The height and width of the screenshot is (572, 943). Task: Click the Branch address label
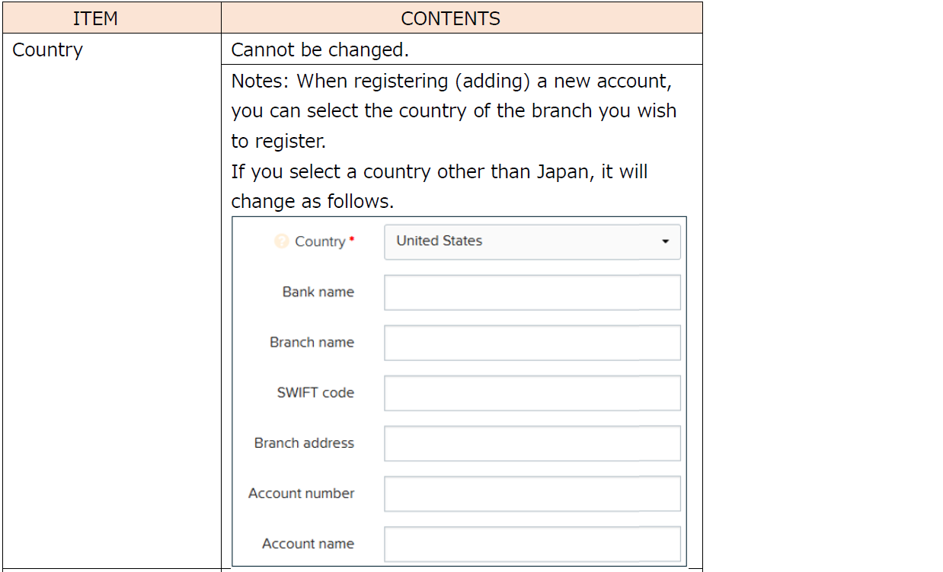[x=304, y=443]
